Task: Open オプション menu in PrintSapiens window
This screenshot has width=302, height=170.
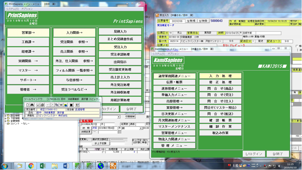Action: point(27,9)
